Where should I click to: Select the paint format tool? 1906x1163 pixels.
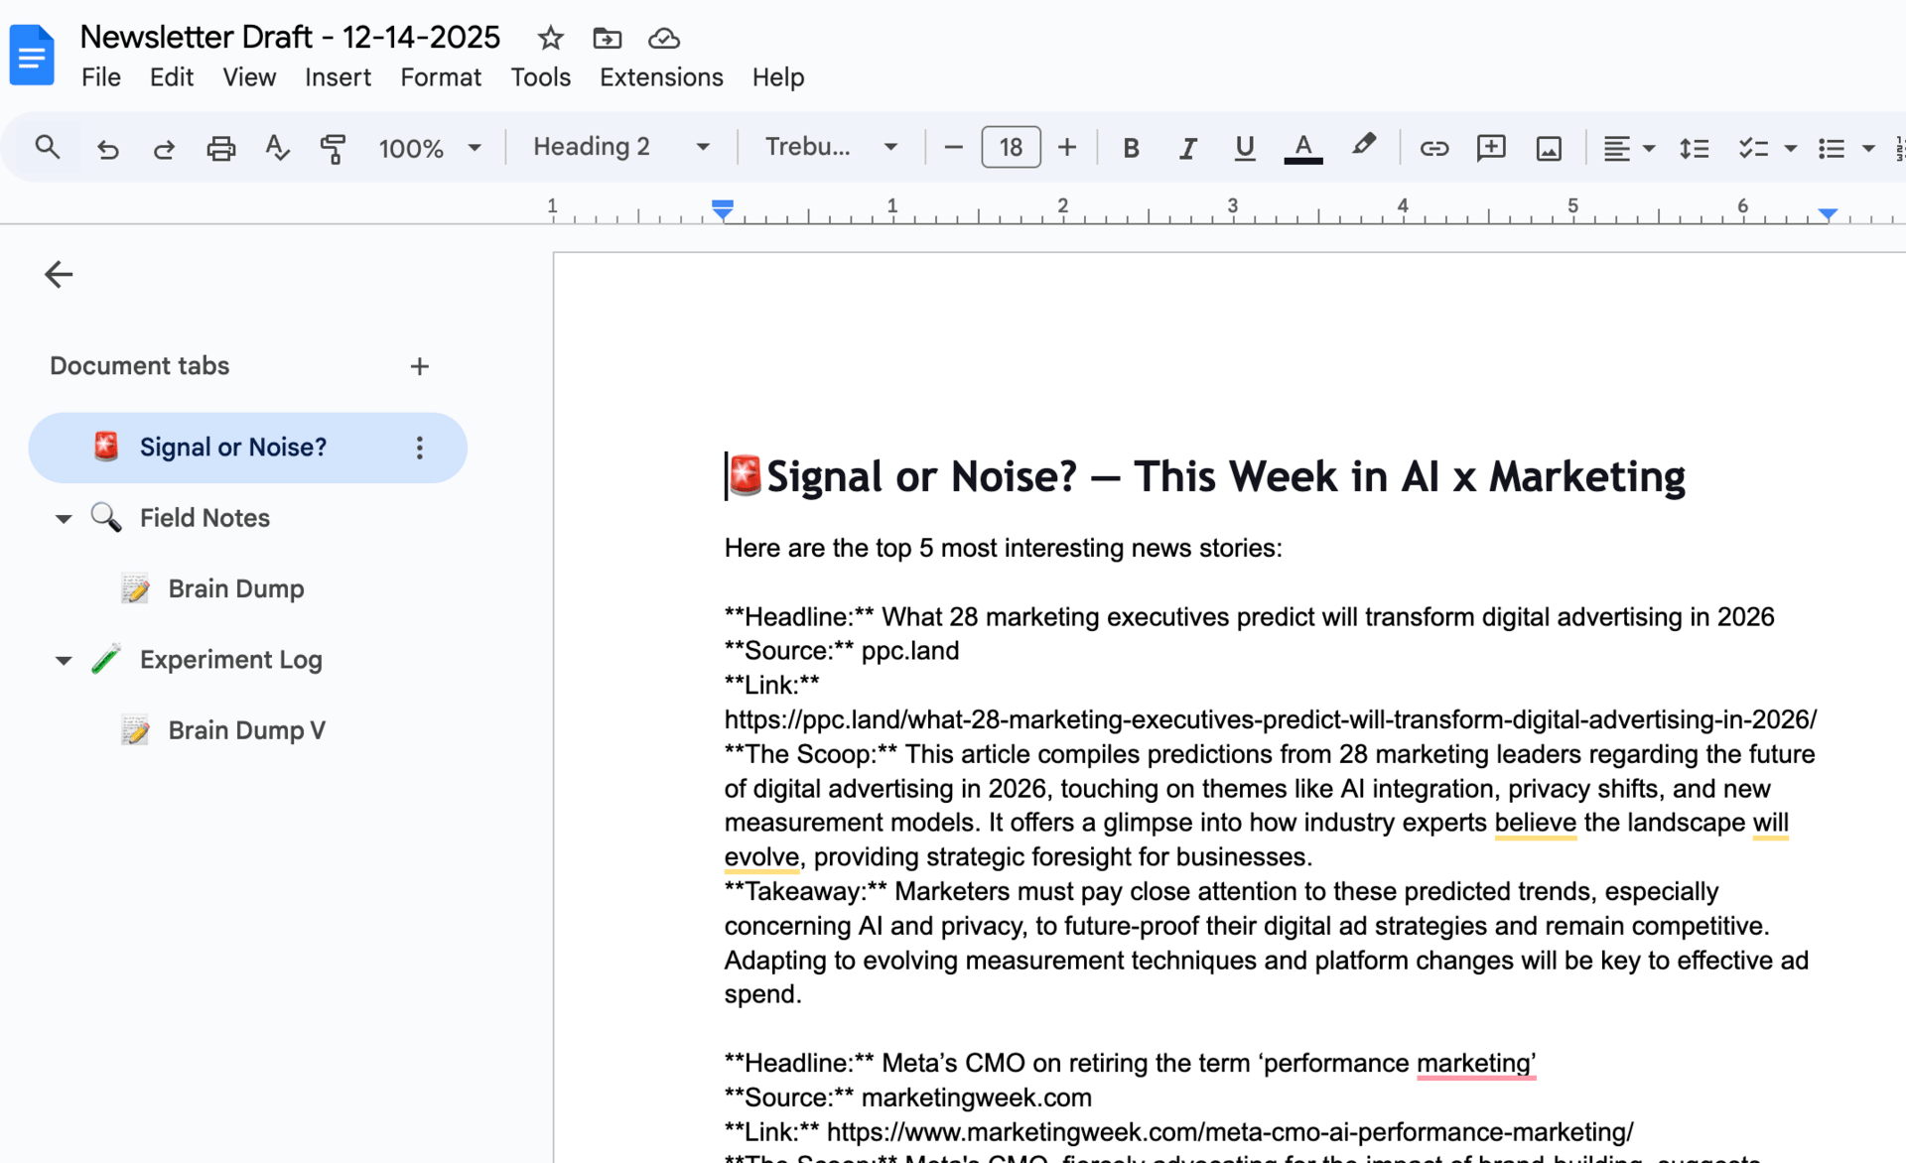tap(334, 148)
